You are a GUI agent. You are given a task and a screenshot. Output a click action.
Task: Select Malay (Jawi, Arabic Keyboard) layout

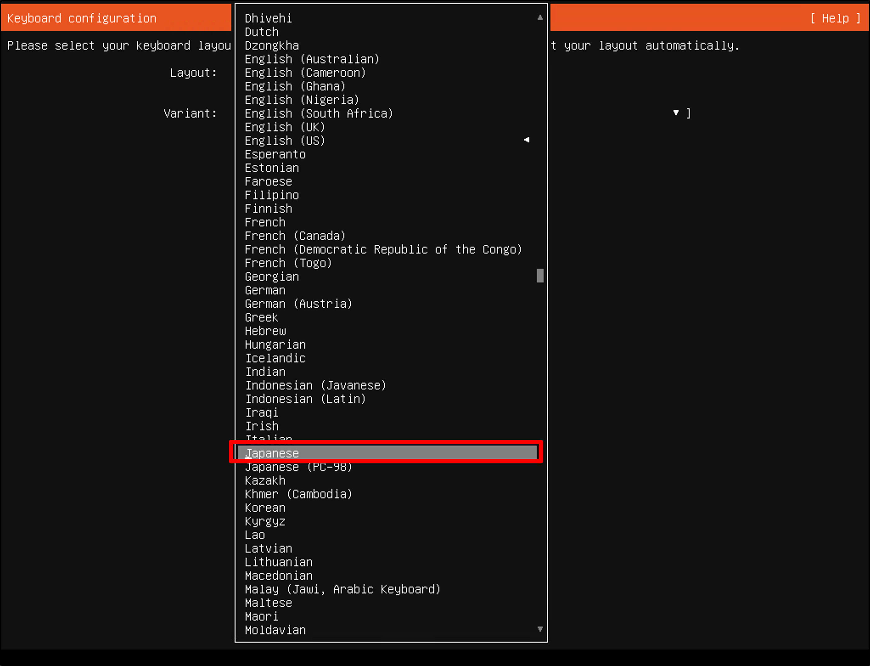pos(343,589)
